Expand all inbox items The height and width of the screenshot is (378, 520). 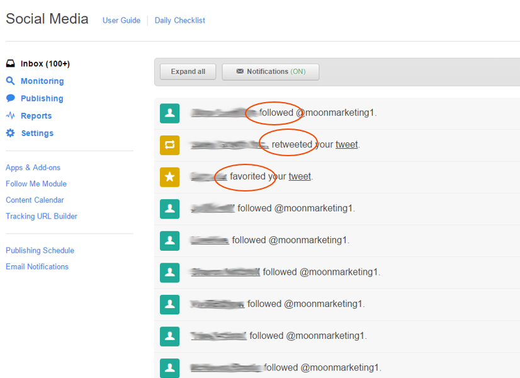pyautogui.click(x=188, y=72)
